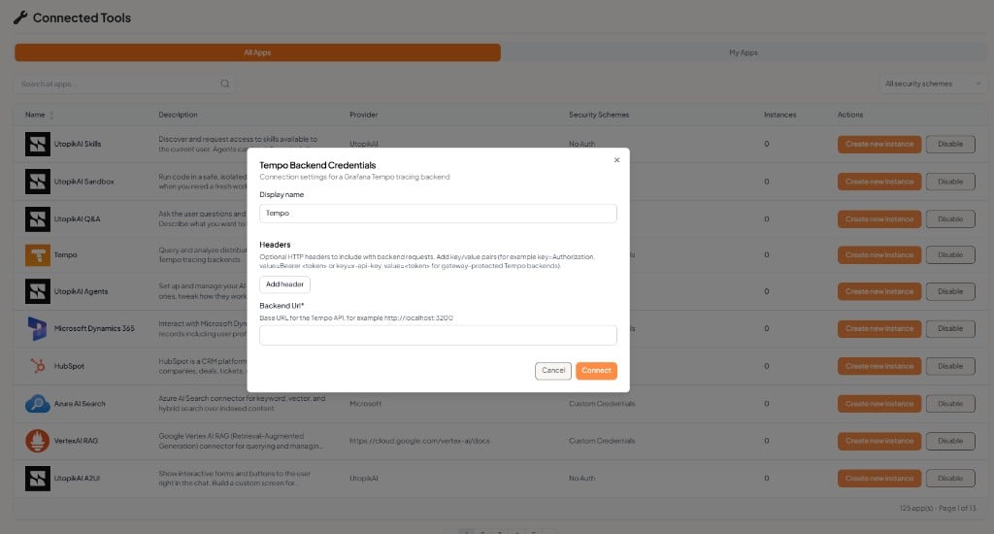Screen dimensions: 994x534
Task: Create new instance for UtopikAI Agents
Action: coord(879,291)
